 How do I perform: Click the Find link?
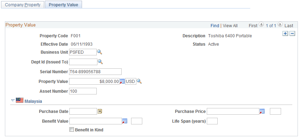pos(215,26)
